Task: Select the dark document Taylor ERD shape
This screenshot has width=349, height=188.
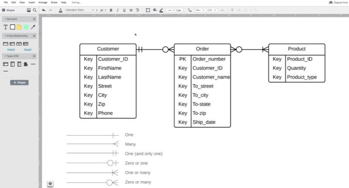Action: tap(26, 64)
